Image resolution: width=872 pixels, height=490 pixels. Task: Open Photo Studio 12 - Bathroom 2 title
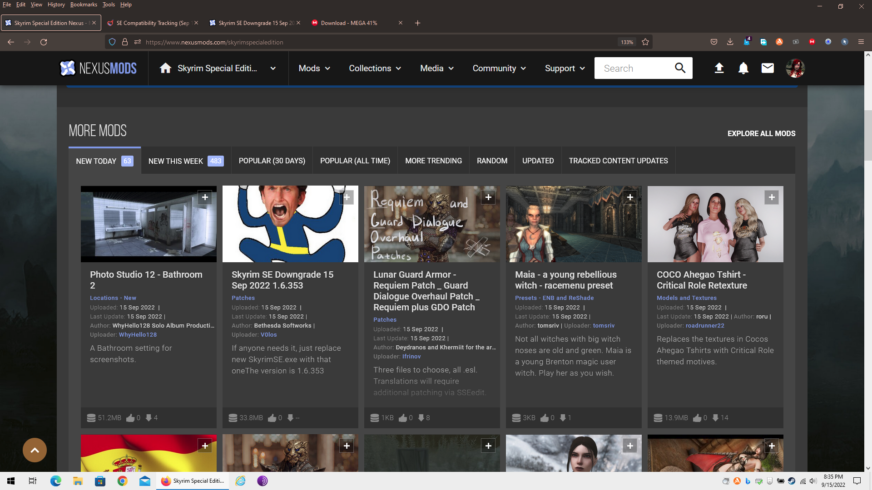click(x=146, y=280)
